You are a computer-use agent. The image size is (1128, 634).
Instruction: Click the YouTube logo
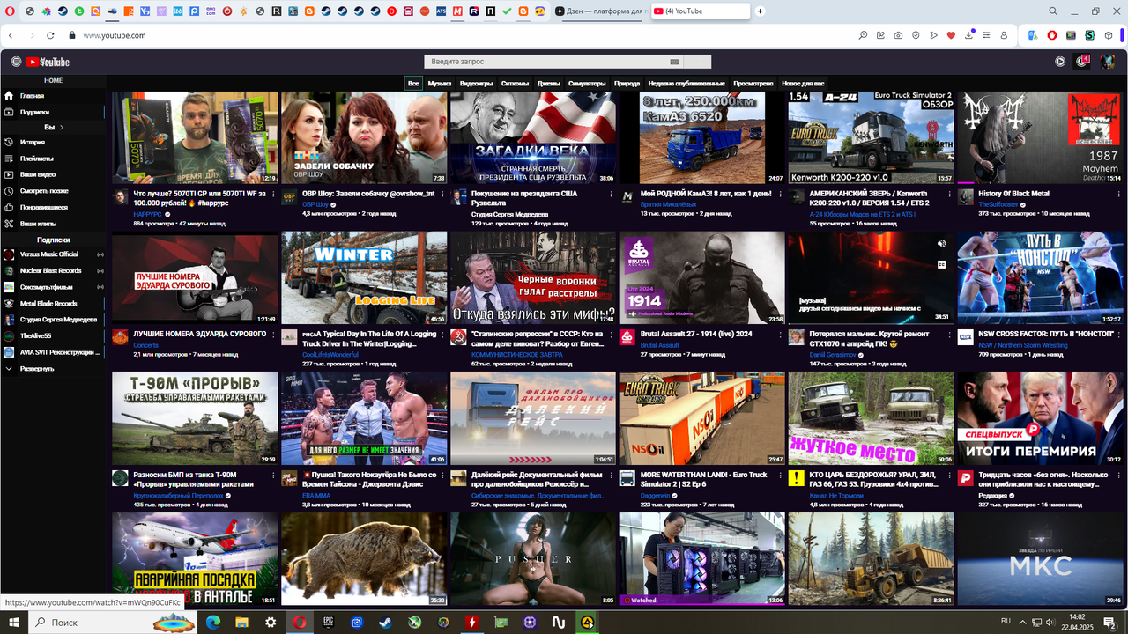pyautogui.click(x=48, y=62)
